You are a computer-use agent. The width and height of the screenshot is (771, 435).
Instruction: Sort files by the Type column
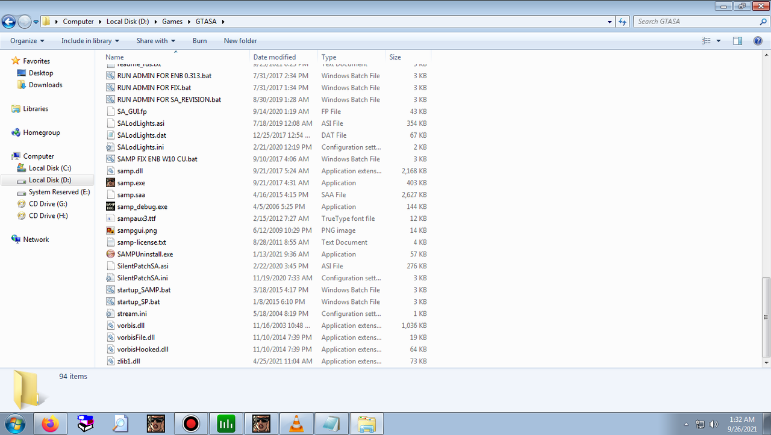click(352, 57)
